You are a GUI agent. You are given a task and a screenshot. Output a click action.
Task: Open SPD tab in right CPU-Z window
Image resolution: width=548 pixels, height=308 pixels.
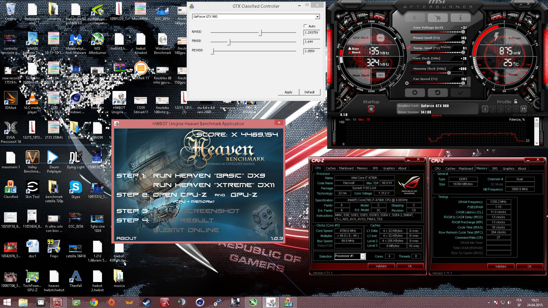[495, 169]
